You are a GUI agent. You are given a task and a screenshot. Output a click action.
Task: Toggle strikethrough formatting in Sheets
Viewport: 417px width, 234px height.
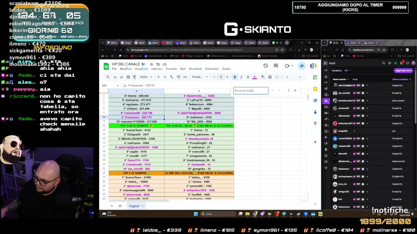tap(248, 77)
